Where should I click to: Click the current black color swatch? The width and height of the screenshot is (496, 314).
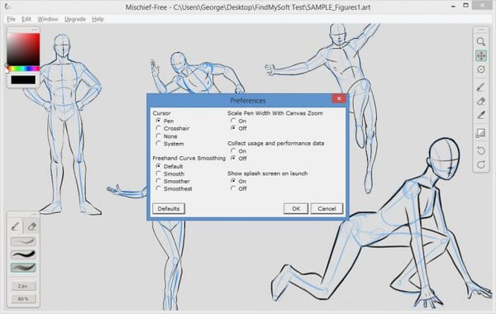point(23,79)
